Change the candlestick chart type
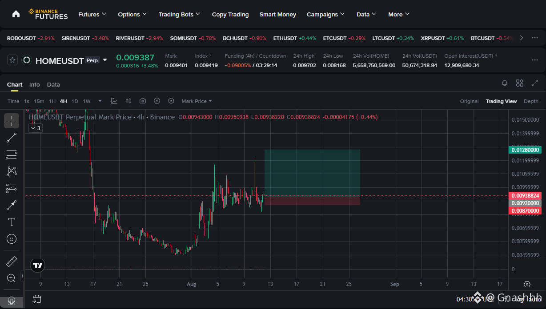This screenshot has width=546, height=309. [128, 101]
